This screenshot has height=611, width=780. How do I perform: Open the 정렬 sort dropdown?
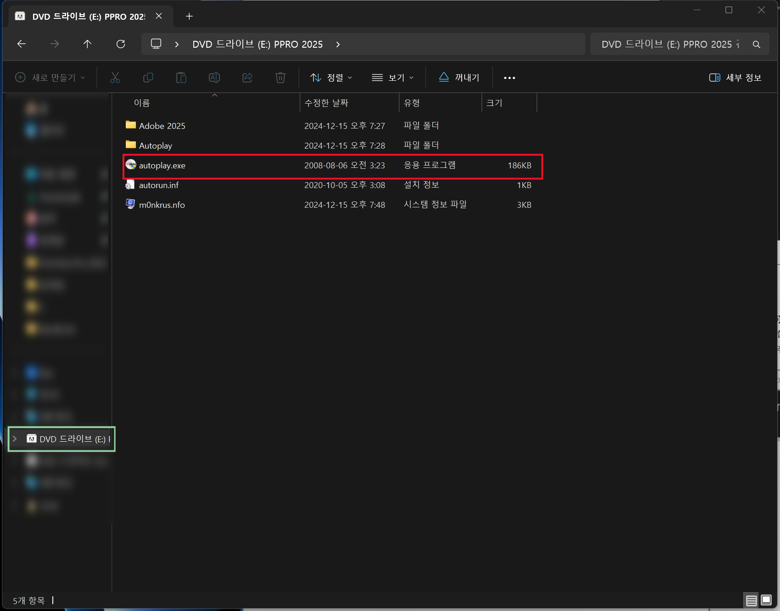(331, 78)
